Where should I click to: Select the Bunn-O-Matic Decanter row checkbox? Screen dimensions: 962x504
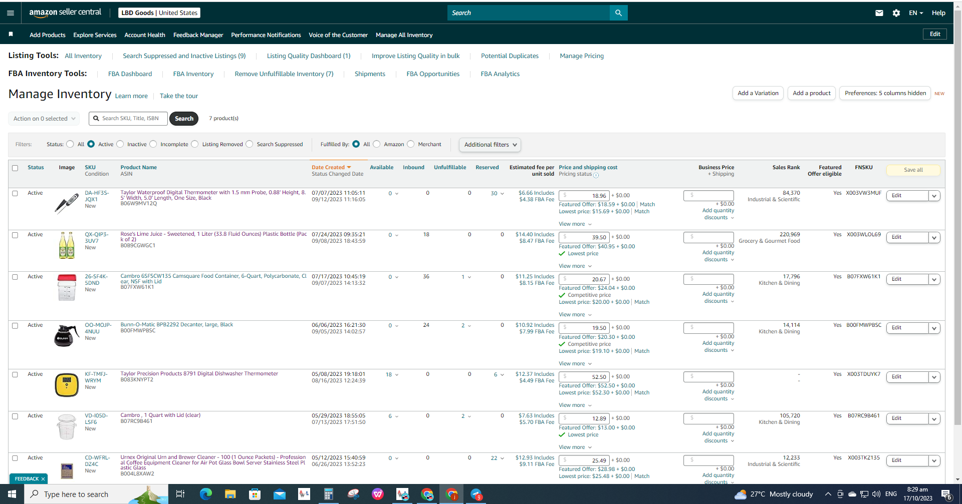[15, 326]
